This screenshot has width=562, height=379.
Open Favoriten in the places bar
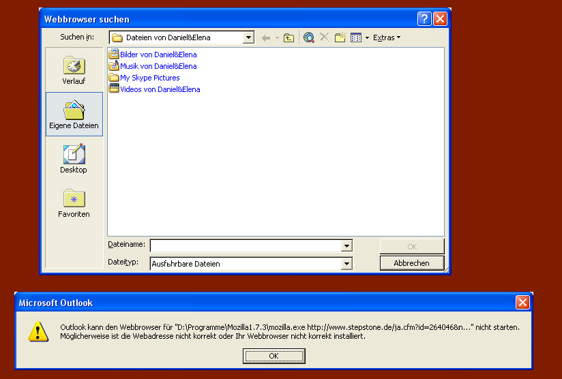74,203
